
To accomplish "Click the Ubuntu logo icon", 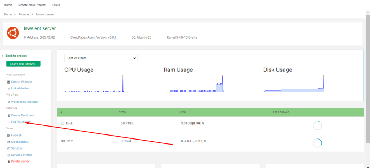I will (x=13, y=33).
